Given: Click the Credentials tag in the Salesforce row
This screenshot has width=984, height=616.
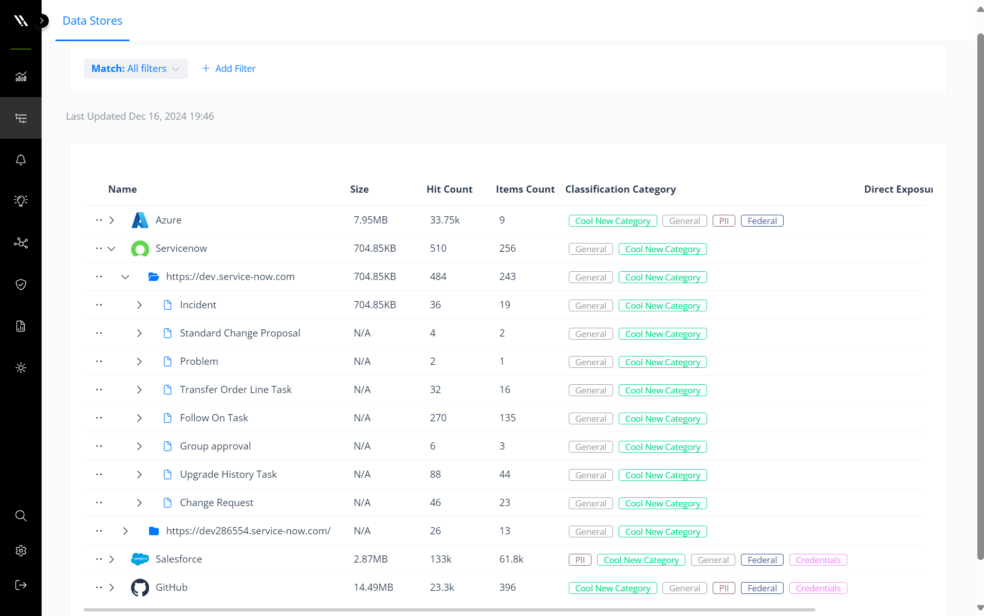Looking at the screenshot, I should (x=818, y=560).
